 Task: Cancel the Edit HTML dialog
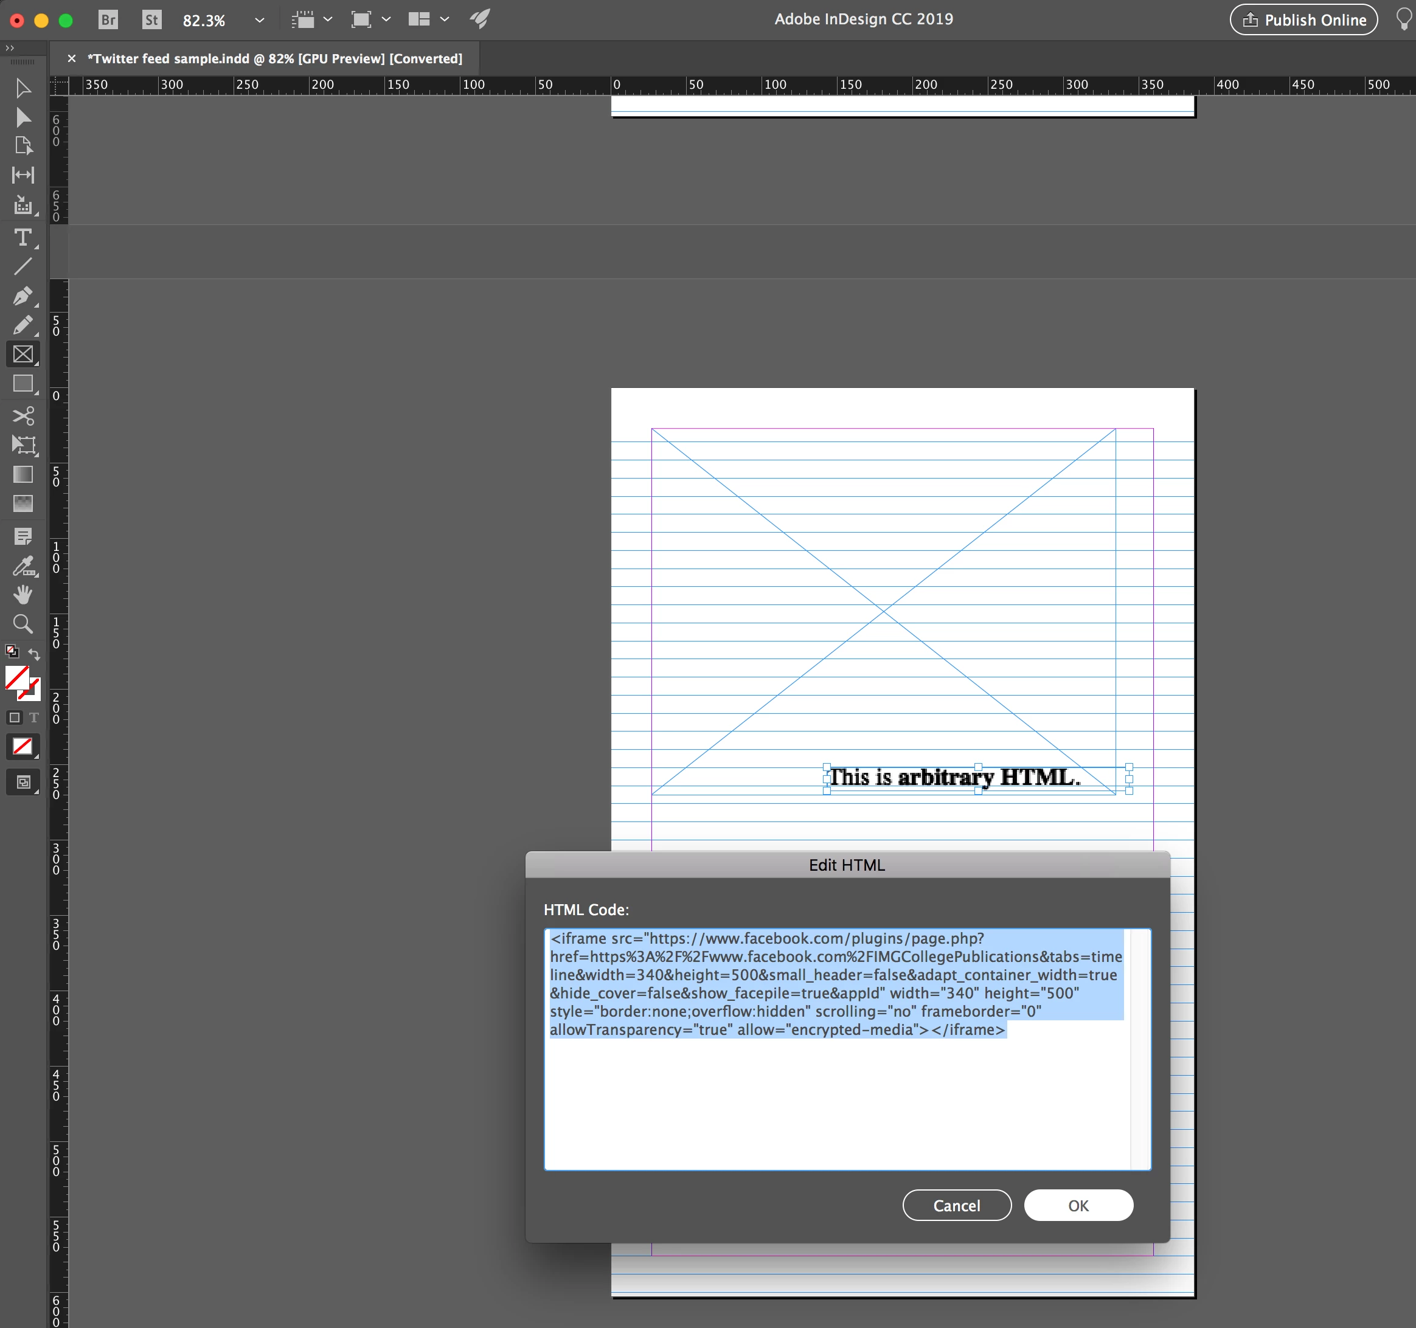click(x=956, y=1205)
